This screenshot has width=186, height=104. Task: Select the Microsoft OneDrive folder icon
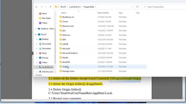click(x=61, y=53)
